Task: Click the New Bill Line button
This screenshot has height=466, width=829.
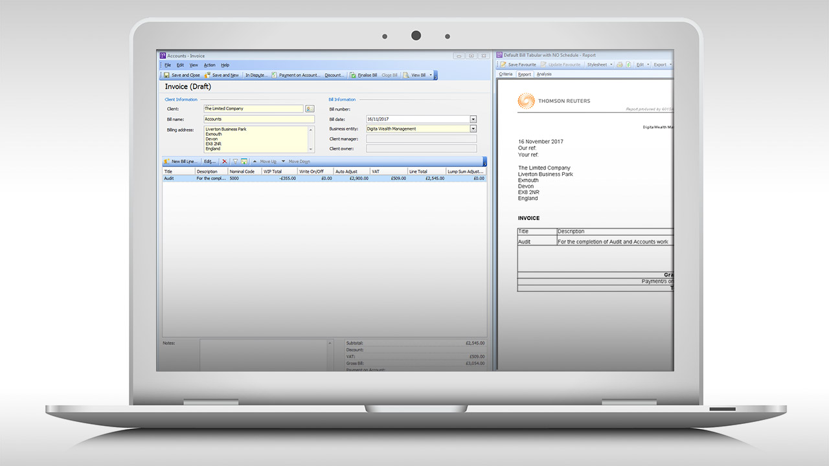Action: pyautogui.click(x=181, y=161)
